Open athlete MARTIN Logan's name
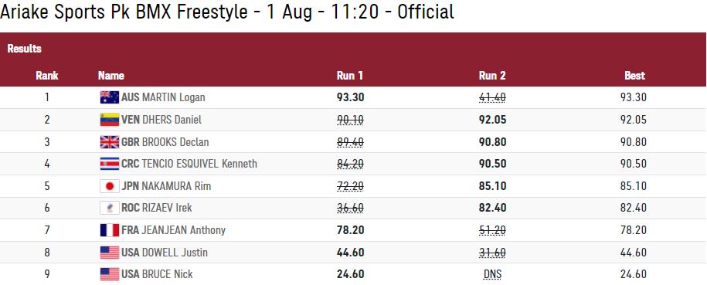707x285 pixels. (x=174, y=97)
